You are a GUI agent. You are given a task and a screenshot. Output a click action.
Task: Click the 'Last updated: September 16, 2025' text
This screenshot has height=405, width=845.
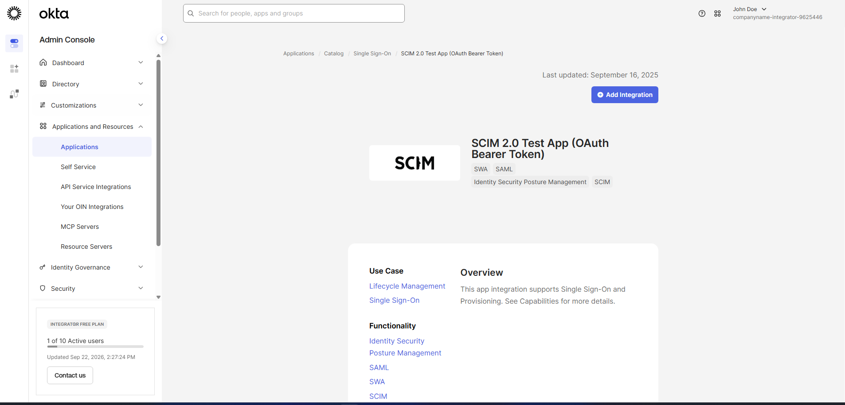coord(600,75)
